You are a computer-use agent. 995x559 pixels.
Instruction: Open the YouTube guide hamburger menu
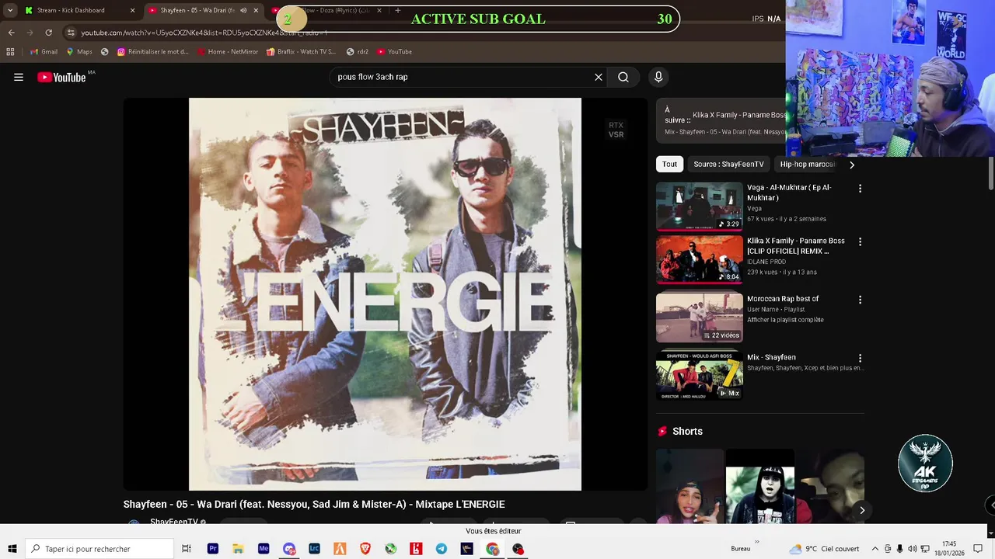click(19, 77)
